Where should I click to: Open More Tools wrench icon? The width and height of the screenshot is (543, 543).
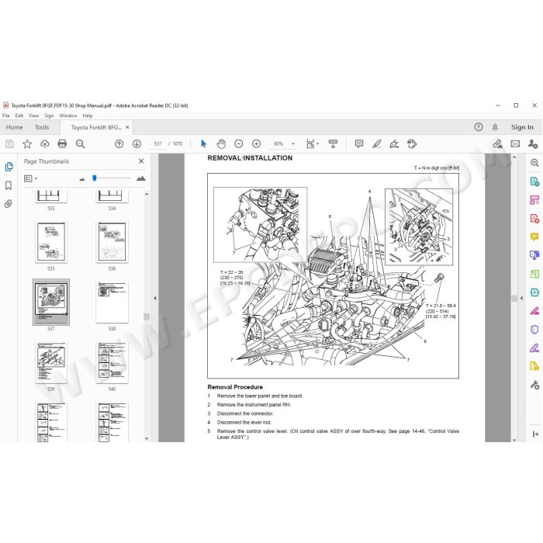(534, 385)
